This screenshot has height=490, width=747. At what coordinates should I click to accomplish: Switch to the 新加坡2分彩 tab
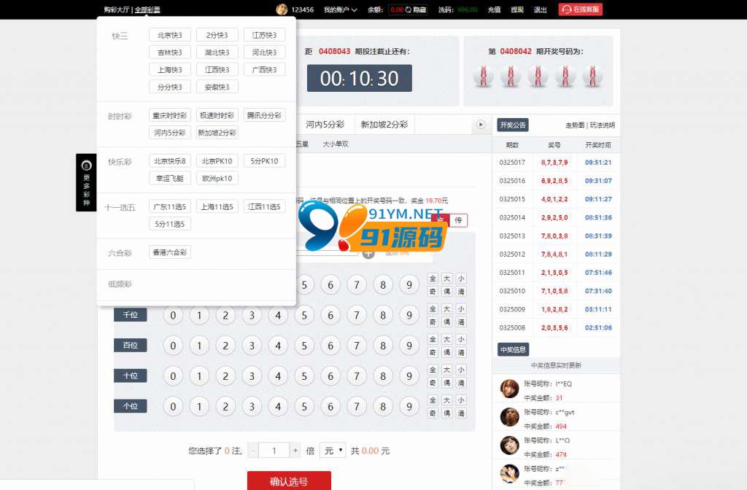click(384, 125)
